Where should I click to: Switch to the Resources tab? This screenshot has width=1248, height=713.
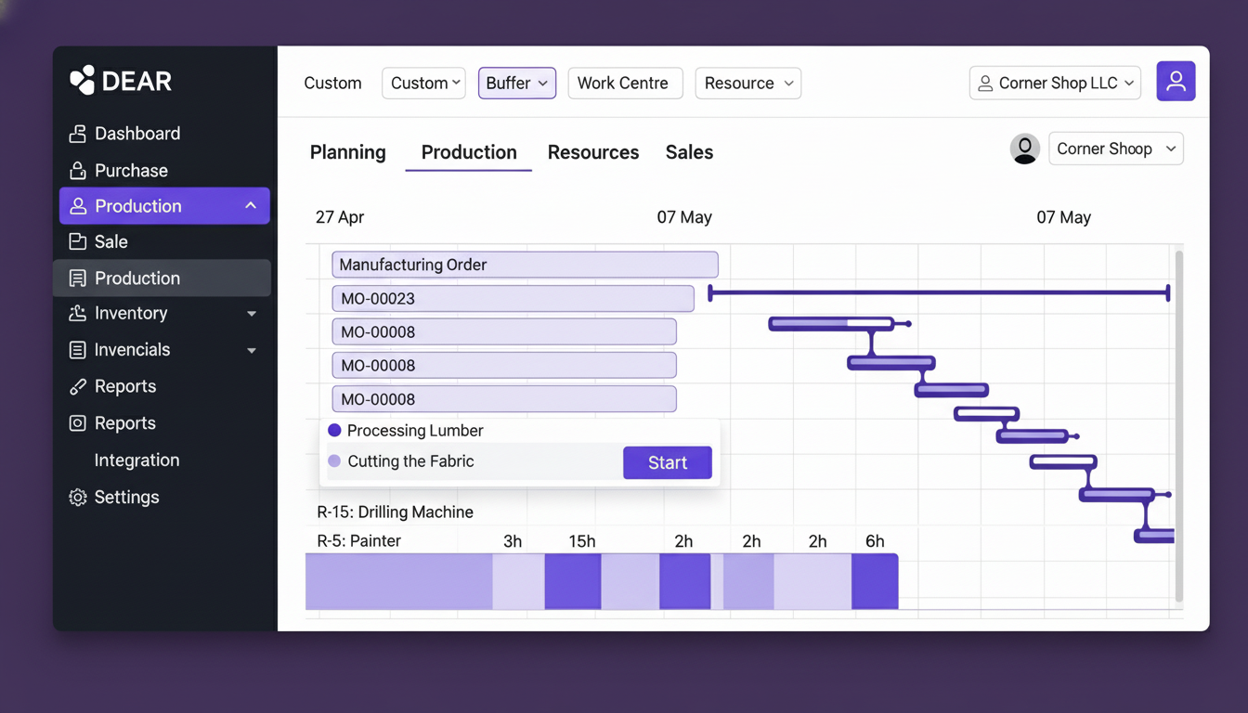pyautogui.click(x=592, y=152)
